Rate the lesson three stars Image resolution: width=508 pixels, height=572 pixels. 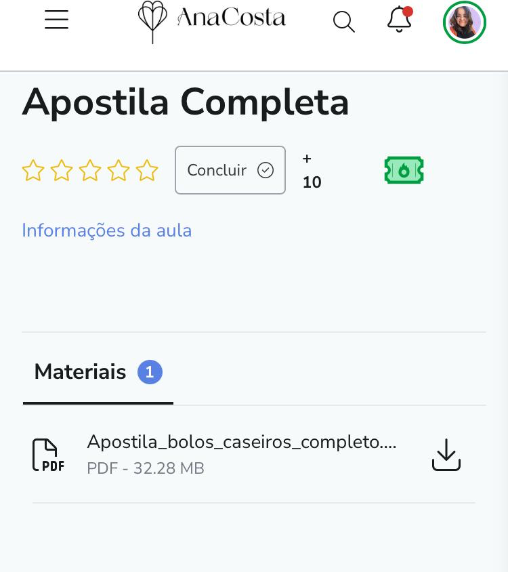coord(89,171)
